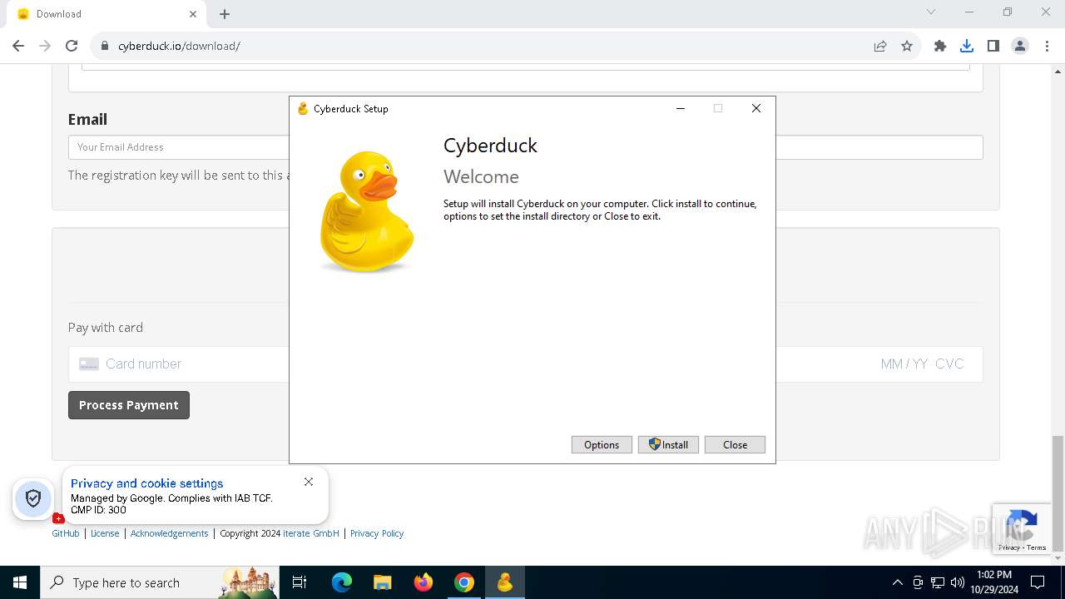Click the credit card icon in payment field

[89, 364]
